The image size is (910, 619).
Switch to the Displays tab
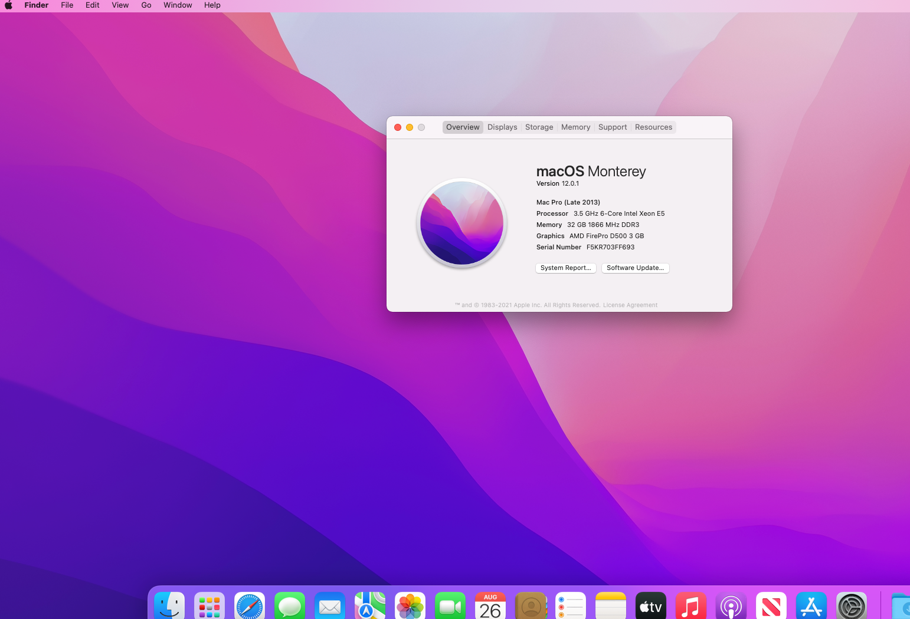[502, 127]
